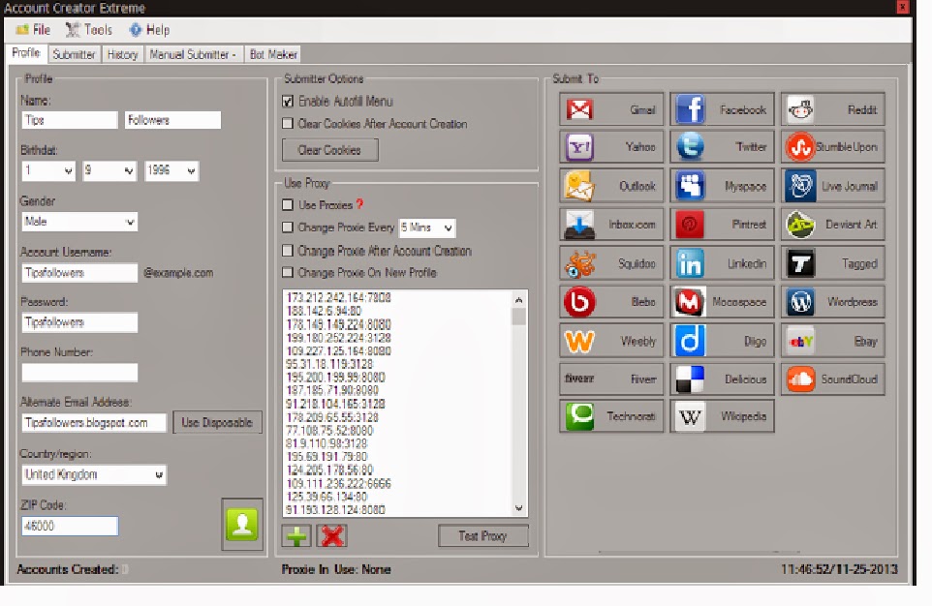
Task: Pick the Pinterest submit button
Action: coord(722,224)
